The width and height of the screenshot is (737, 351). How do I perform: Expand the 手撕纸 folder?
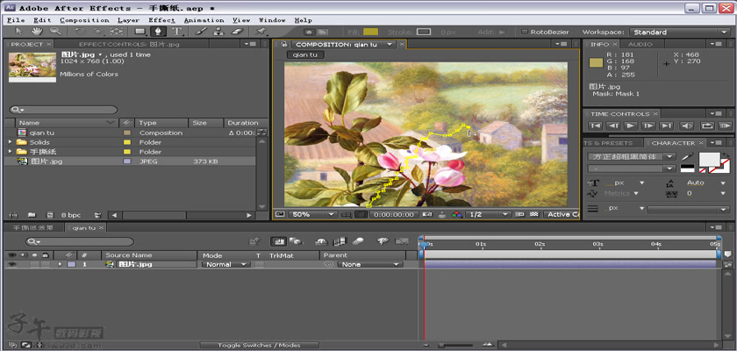[x=10, y=152]
